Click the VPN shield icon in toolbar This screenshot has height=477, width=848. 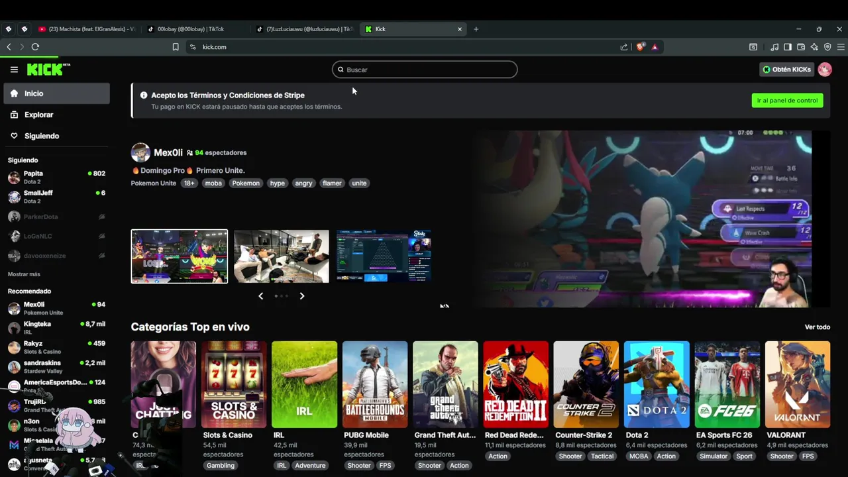tap(827, 47)
